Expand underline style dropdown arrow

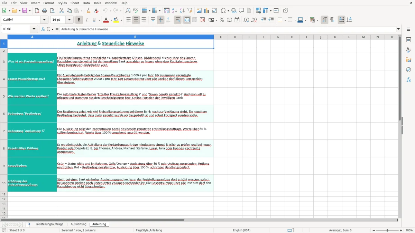(x=99, y=20)
